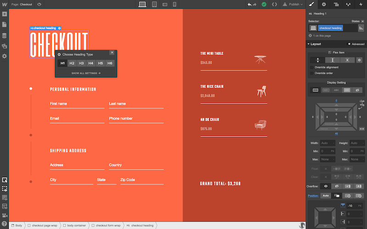Open the Interactions lightning tab
The width and height of the screenshot is (367, 229).
[361, 5]
